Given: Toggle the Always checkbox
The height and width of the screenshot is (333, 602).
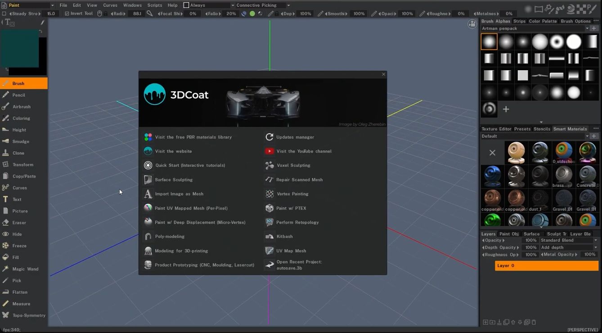Looking at the screenshot, I should [186, 5].
